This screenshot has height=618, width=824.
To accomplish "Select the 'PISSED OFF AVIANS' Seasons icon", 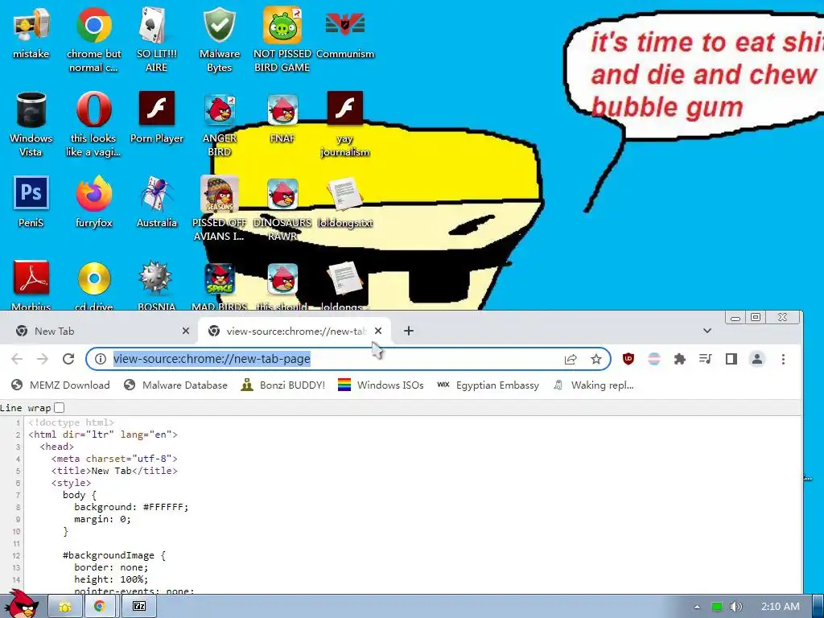I will (219, 208).
